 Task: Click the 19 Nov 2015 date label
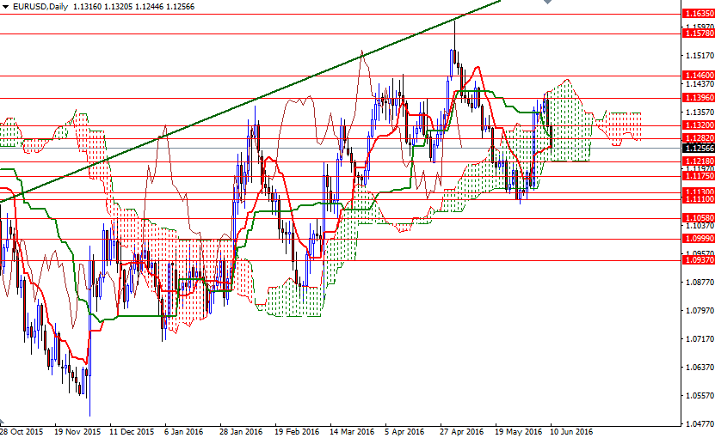[77, 431]
